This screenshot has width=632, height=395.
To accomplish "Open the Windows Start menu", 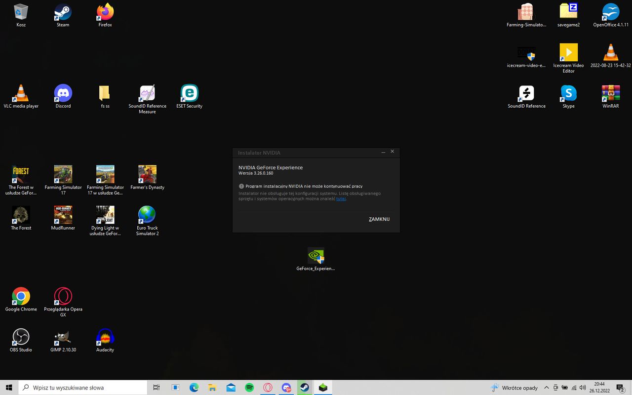I will [x=9, y=388].
